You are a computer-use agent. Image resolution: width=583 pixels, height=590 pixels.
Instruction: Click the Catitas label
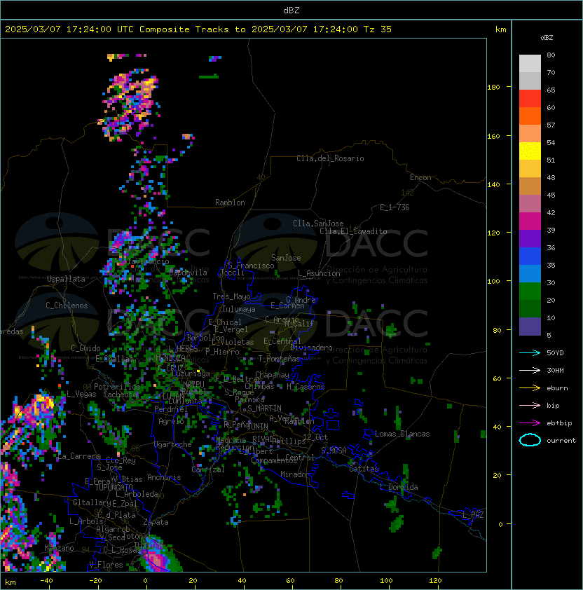364,469
